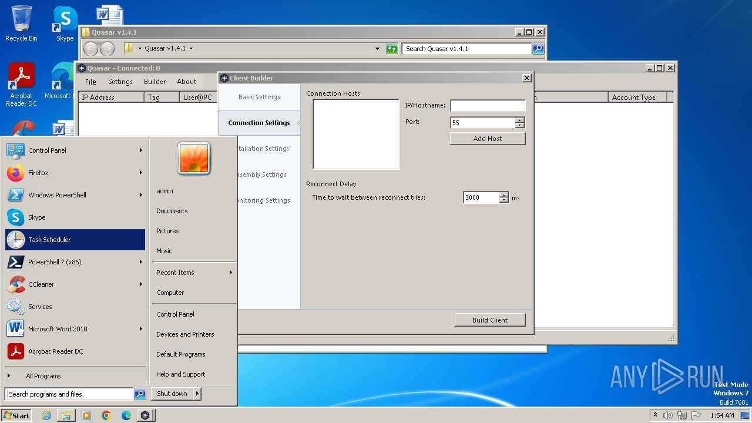The width and height of the screenshot is (752, 423).
Task: Launch Edge from taskbar
Action: (x=126, y=415)
